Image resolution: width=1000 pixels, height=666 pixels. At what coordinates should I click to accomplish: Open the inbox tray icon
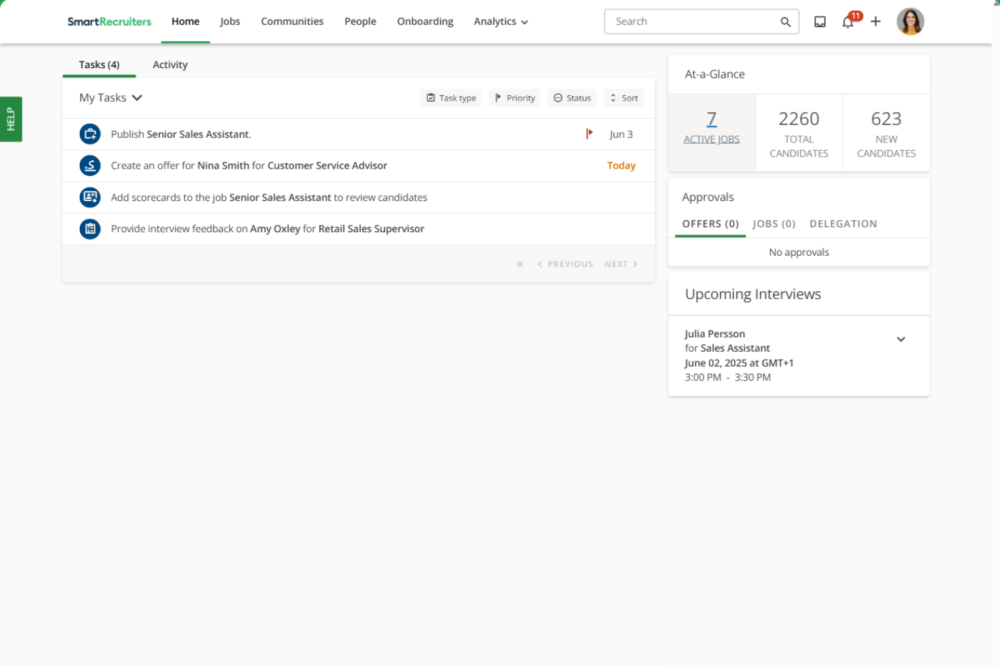[820, 22]
